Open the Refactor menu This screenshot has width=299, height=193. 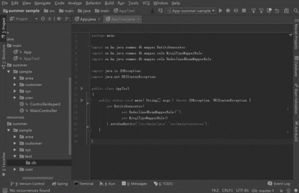coord(93,3)
